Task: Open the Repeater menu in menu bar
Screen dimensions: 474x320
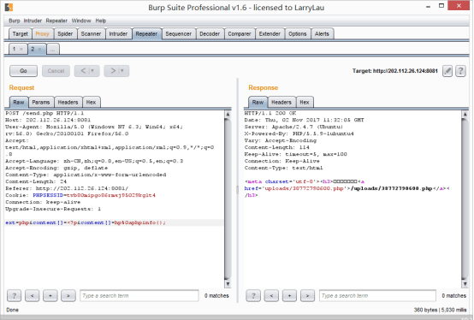Action: 56,21
